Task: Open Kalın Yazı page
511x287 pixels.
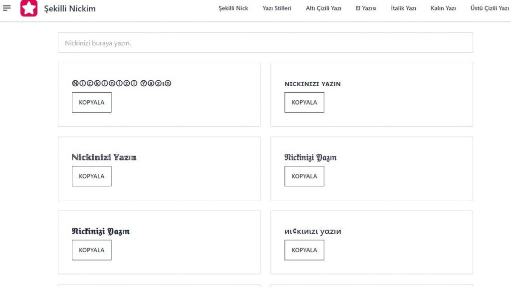Action: (443, 8)
